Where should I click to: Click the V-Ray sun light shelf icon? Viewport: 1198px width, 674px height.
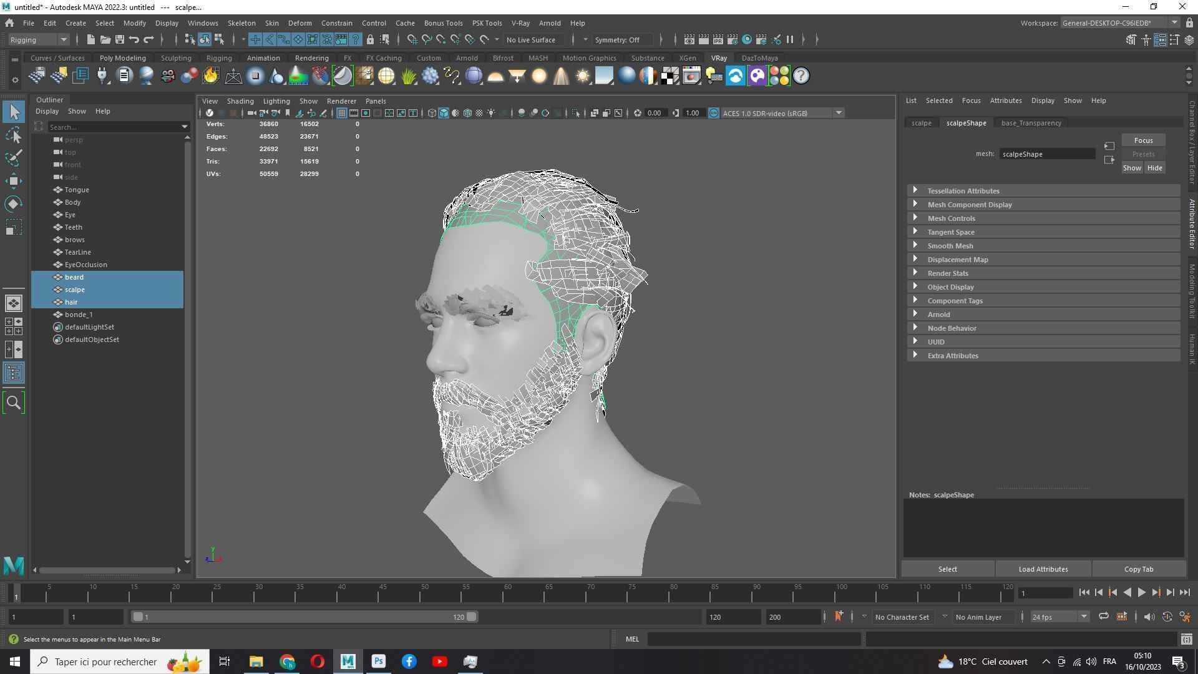(x=583, y=76)
